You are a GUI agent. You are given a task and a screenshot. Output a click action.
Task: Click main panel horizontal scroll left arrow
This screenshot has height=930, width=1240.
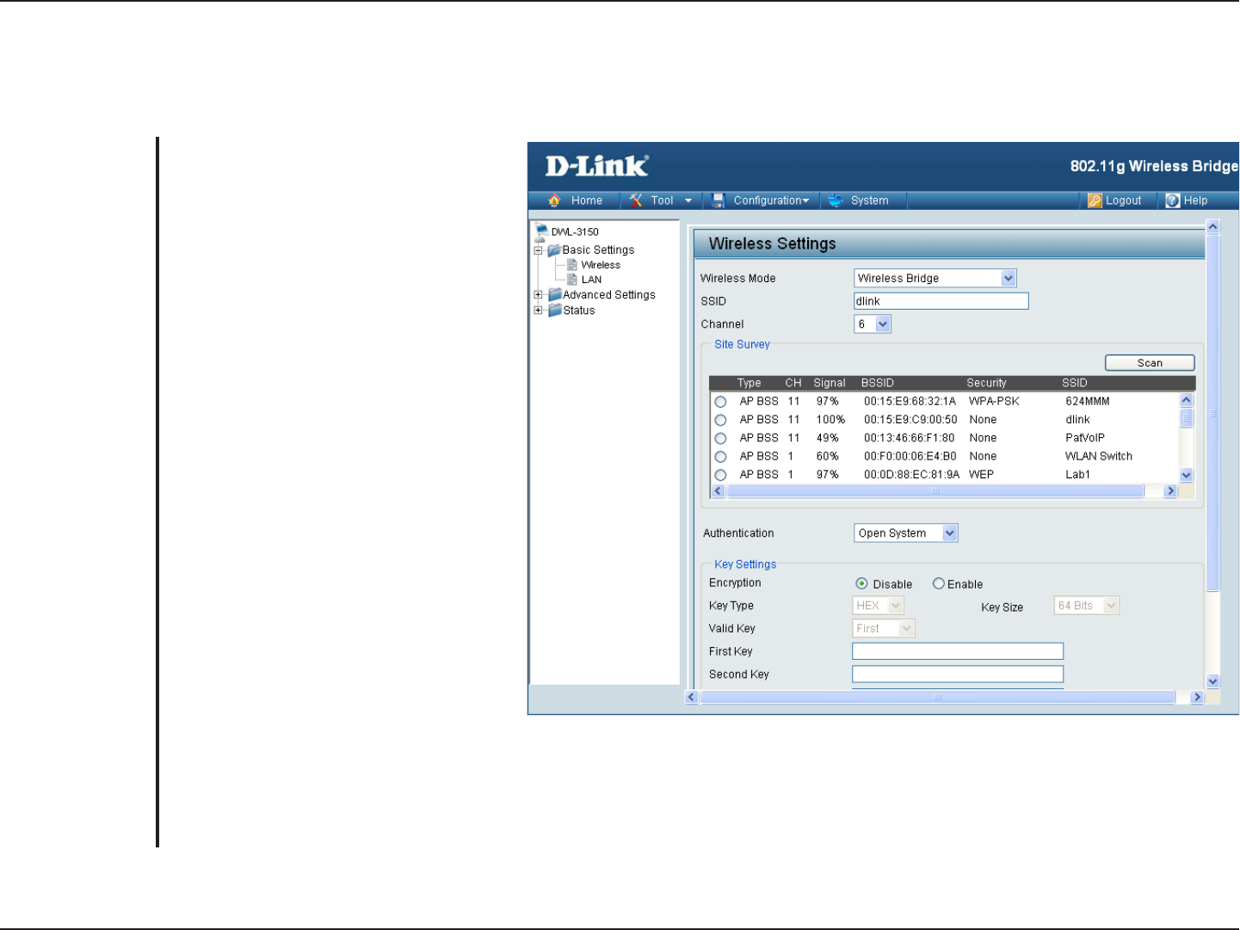(x=692, y=698)
